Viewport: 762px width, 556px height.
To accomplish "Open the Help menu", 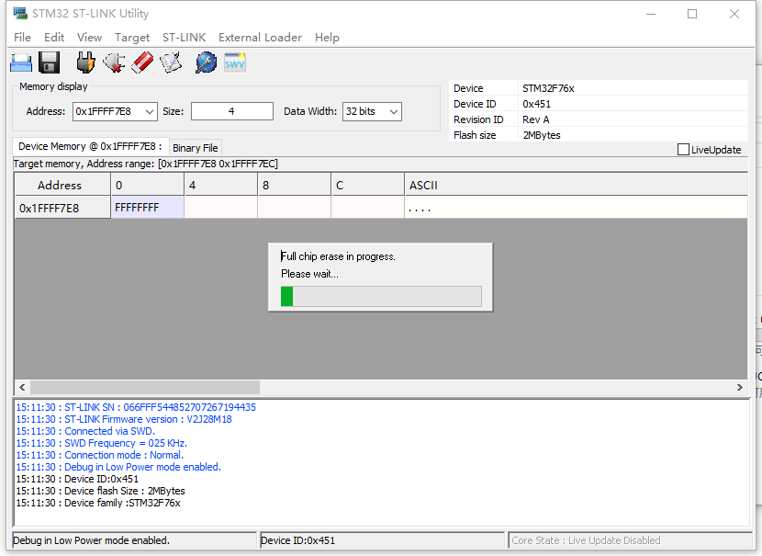I will (327, 38).
